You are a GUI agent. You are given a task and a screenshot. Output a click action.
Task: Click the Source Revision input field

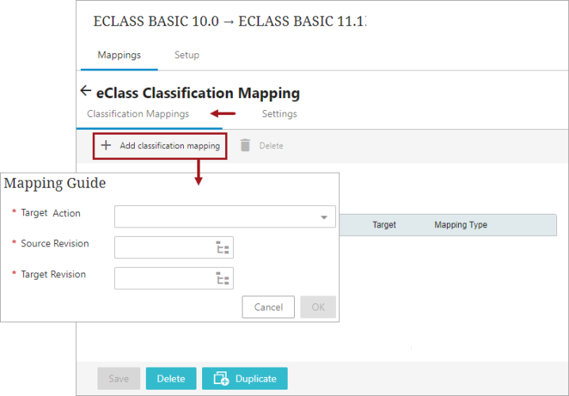pyautogui.click(x=174, y=247)
